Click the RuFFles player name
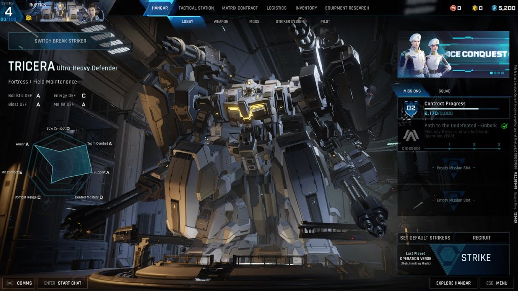Image resolution: width=518 pixels, height=291 pixels. [38, 5]
